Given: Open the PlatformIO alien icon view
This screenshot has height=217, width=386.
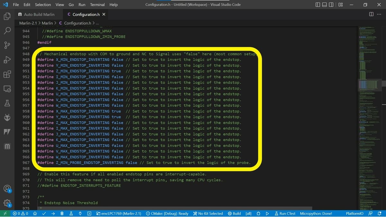Looking at the screenshot, I should [7, 118].
